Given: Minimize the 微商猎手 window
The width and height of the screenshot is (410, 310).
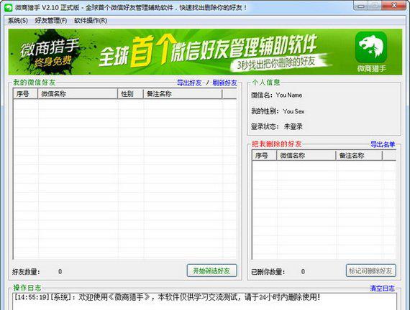Looking at the screenshot, I should (x=362, y=6).
